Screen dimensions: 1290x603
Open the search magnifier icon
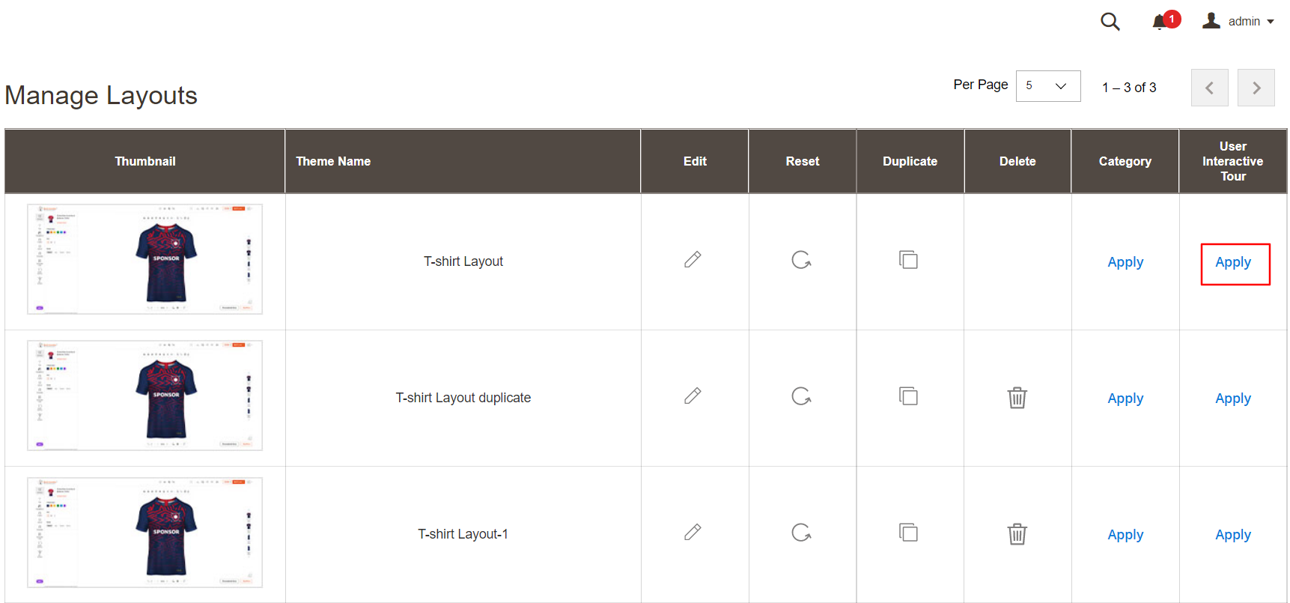point(1110,22)
